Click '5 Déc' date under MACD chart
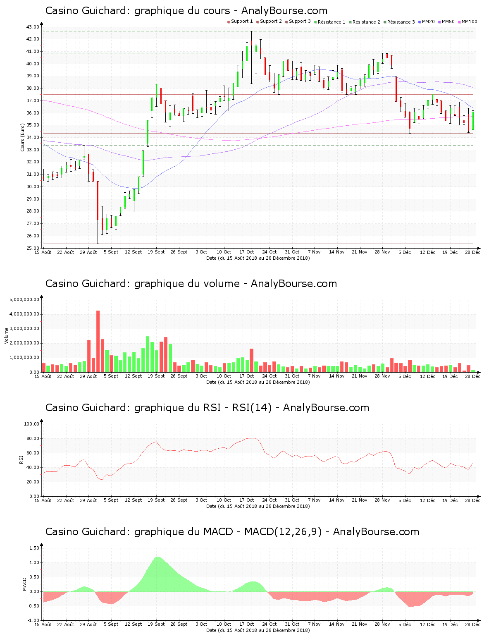The image size is (496, 641). point(405,624)
